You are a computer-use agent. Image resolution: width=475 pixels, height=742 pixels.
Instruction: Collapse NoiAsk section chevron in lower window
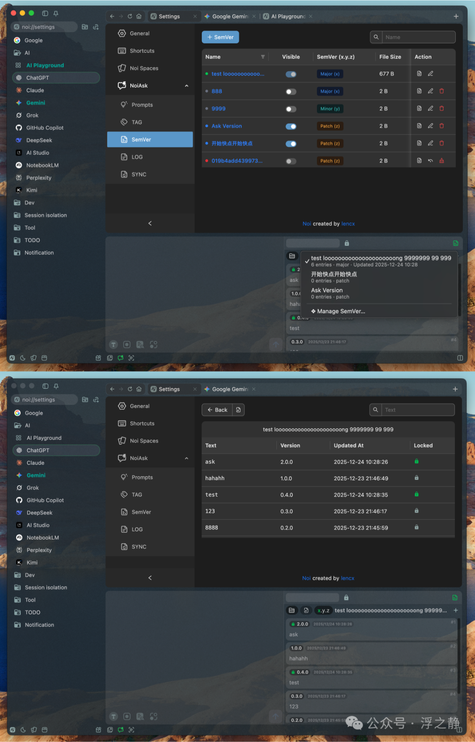tap(186, 458)
